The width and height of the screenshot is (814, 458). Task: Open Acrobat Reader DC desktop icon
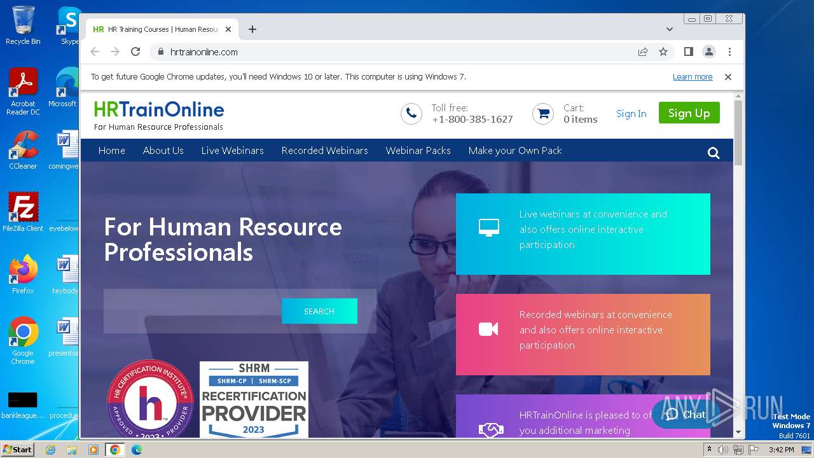pos(23,92)
